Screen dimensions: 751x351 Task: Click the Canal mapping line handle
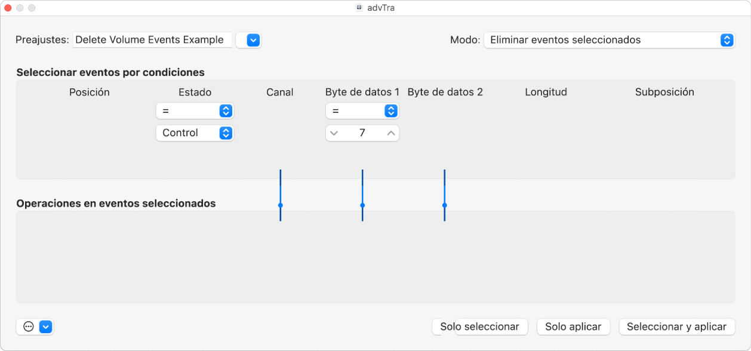point(280,205)
